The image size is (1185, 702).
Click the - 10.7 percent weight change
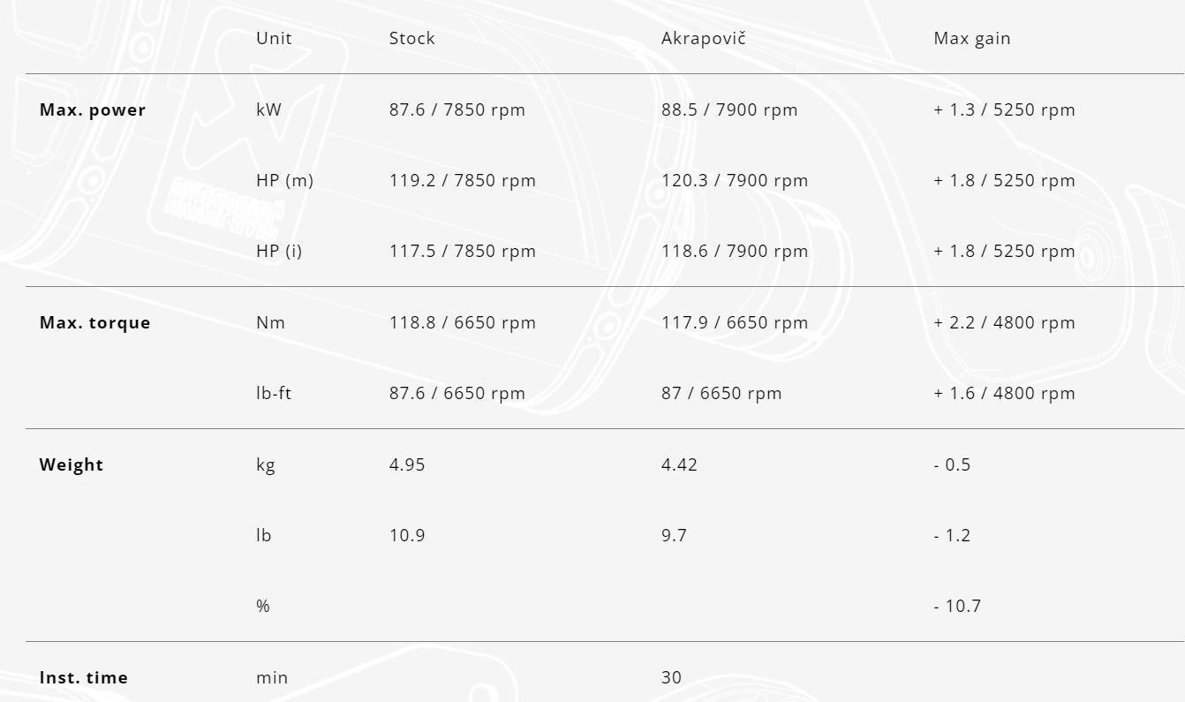(x=957, y=607)
